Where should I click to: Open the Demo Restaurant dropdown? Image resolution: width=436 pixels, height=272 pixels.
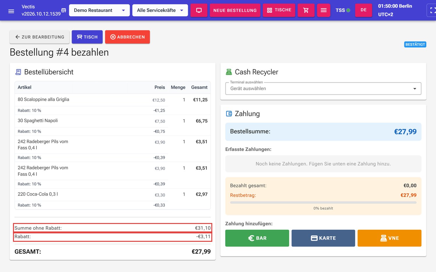99,10
